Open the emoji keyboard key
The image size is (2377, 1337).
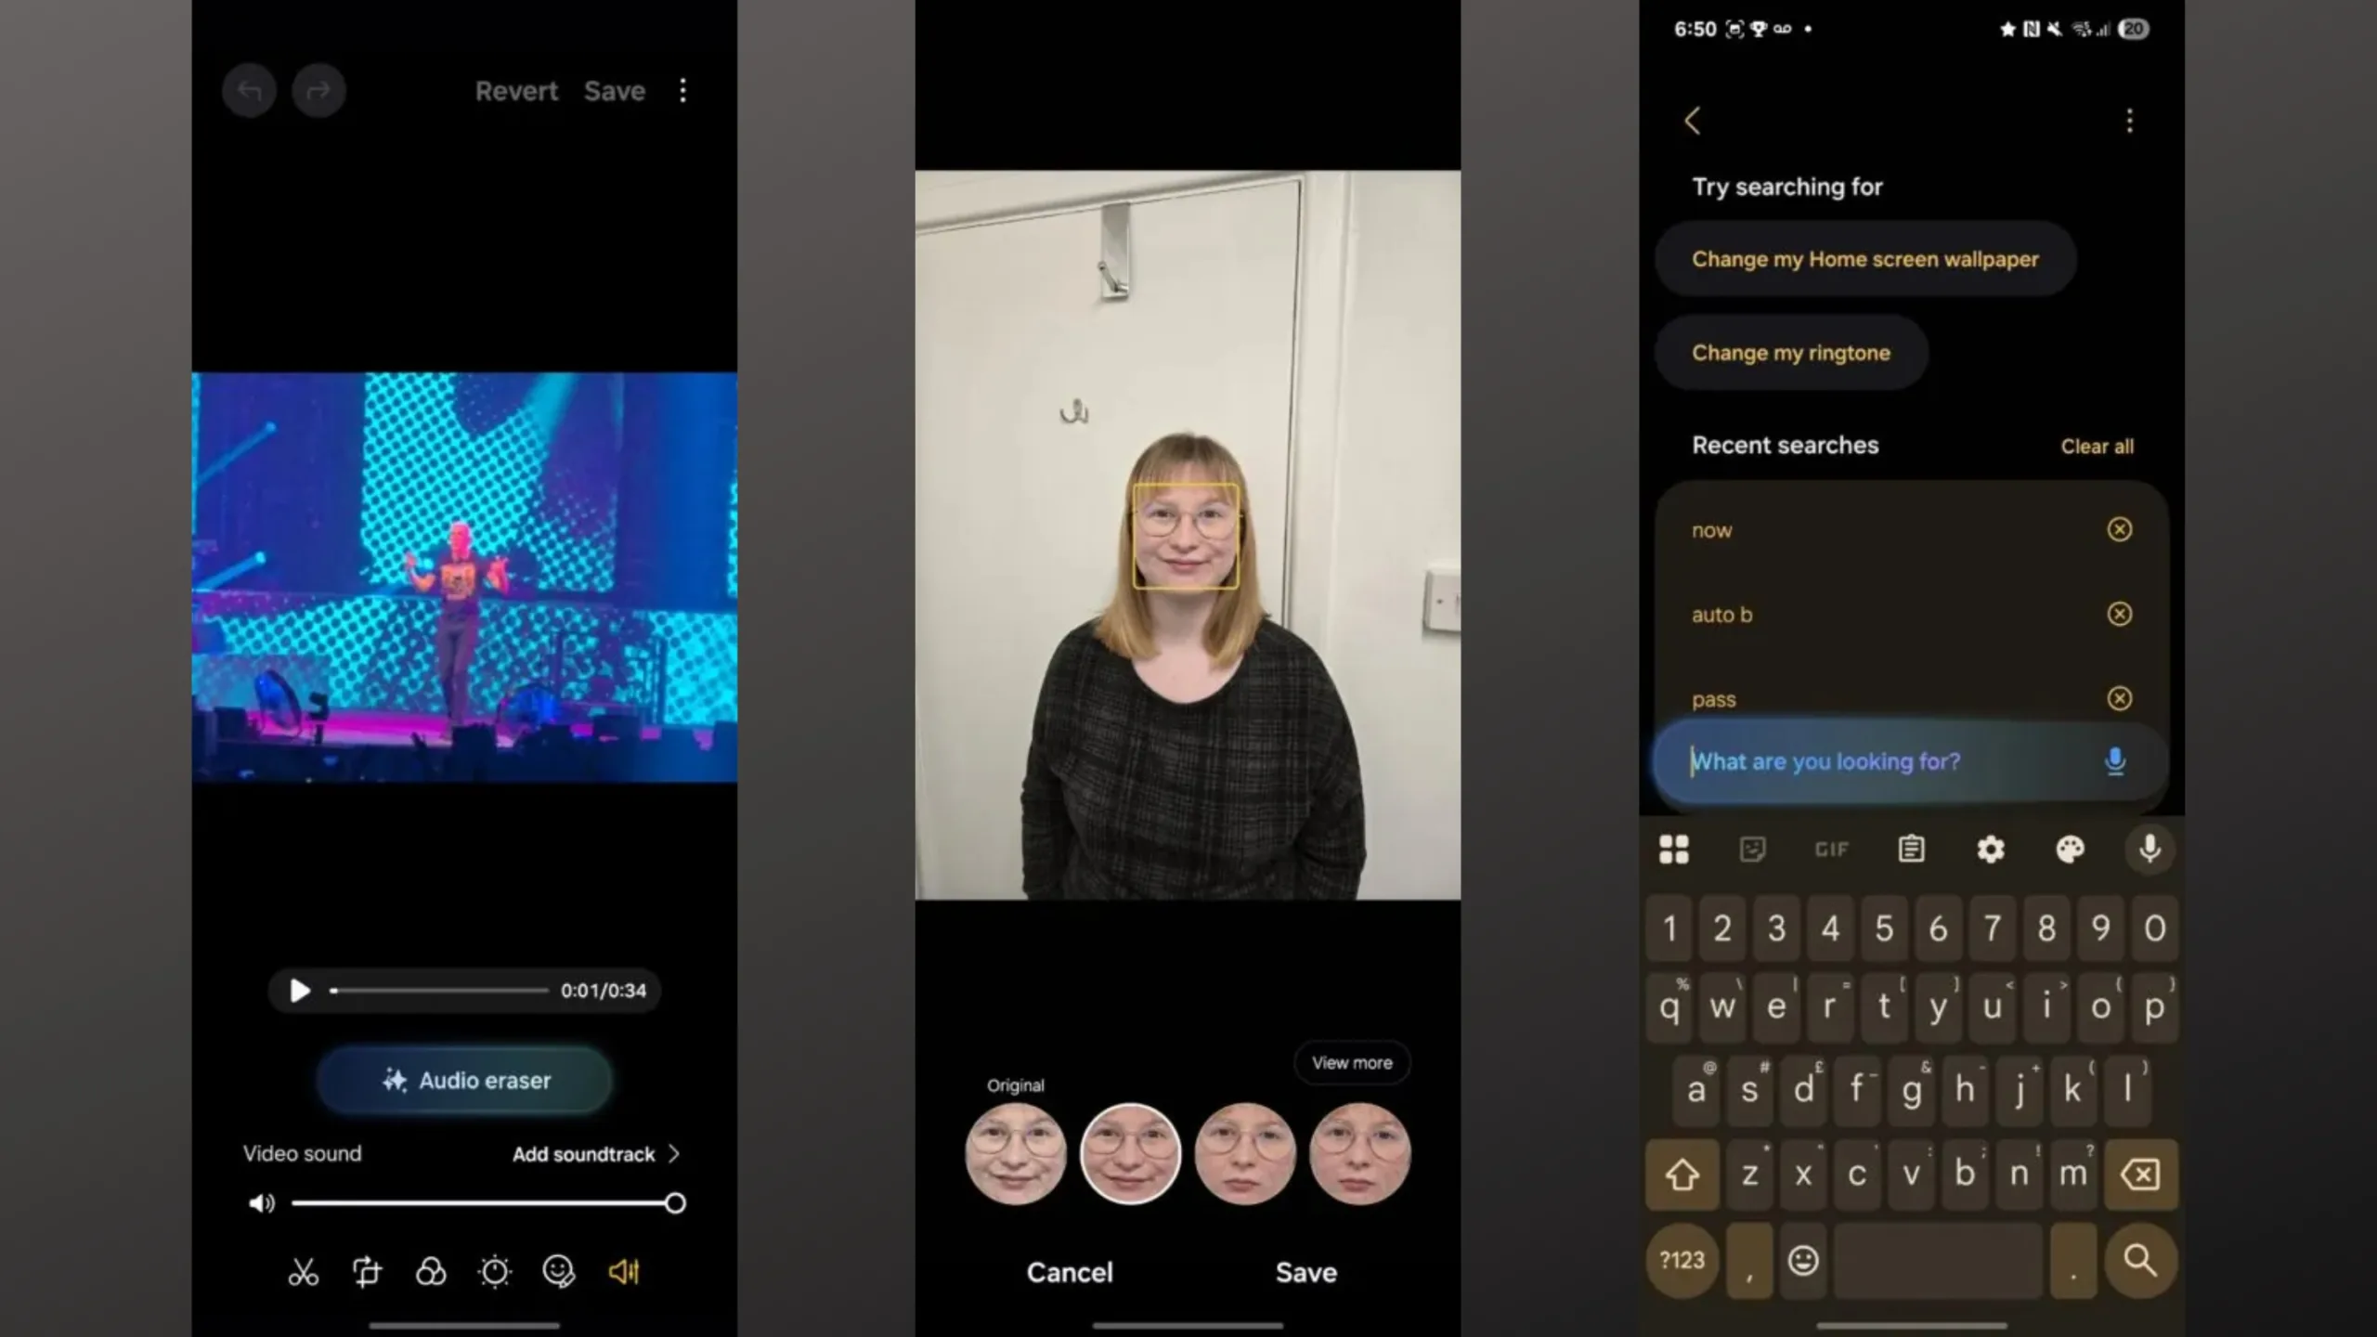coord(1802,1260)
